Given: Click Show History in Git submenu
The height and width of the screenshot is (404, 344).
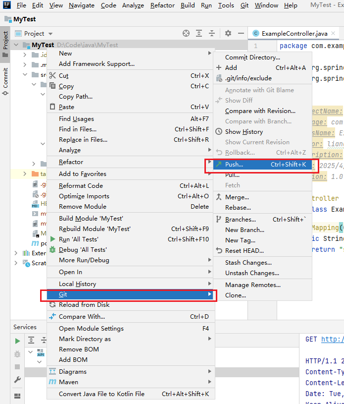Looking at the screenshot, I should pos(262,132).
